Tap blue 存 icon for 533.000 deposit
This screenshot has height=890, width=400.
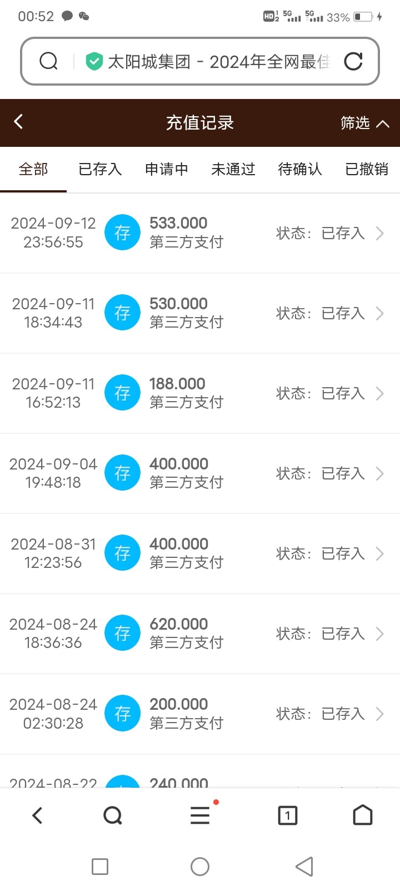coord(122,233)
